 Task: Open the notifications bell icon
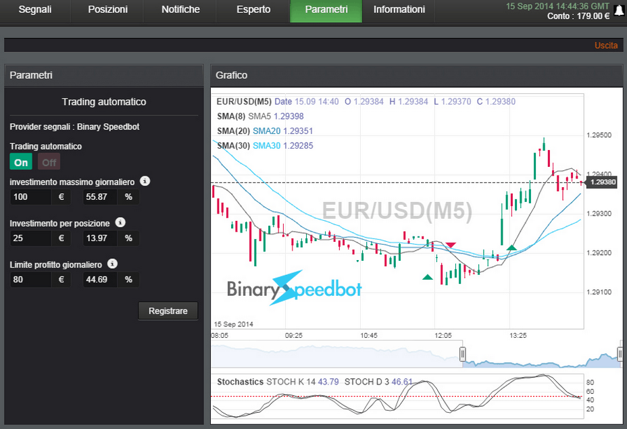pos(619,10)
